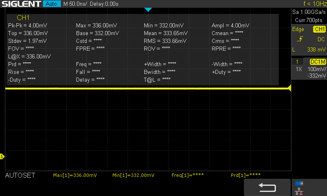Click the channel 1 ground level marker
327x196 pixels.
tap(2, 156)
